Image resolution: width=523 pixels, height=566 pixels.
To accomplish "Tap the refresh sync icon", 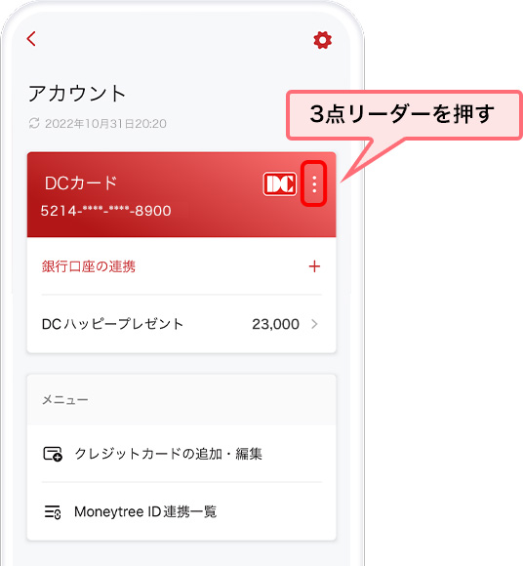I will [x=34, y=124].
